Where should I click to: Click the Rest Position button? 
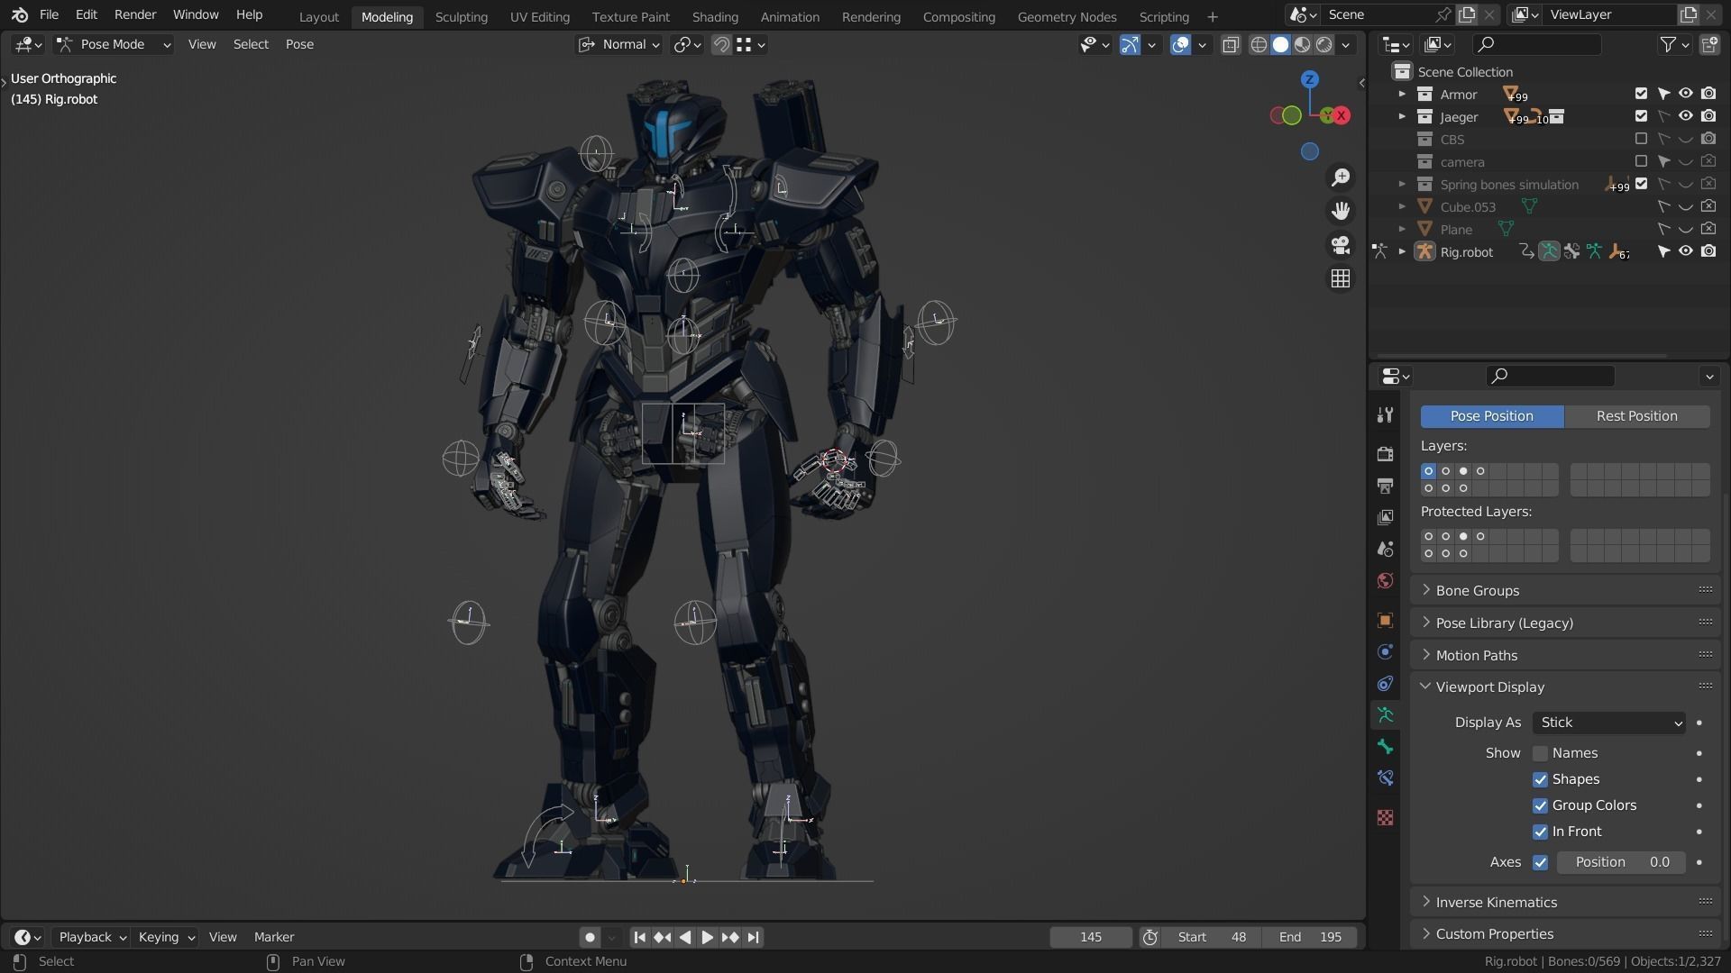[x=1637, y=416]
